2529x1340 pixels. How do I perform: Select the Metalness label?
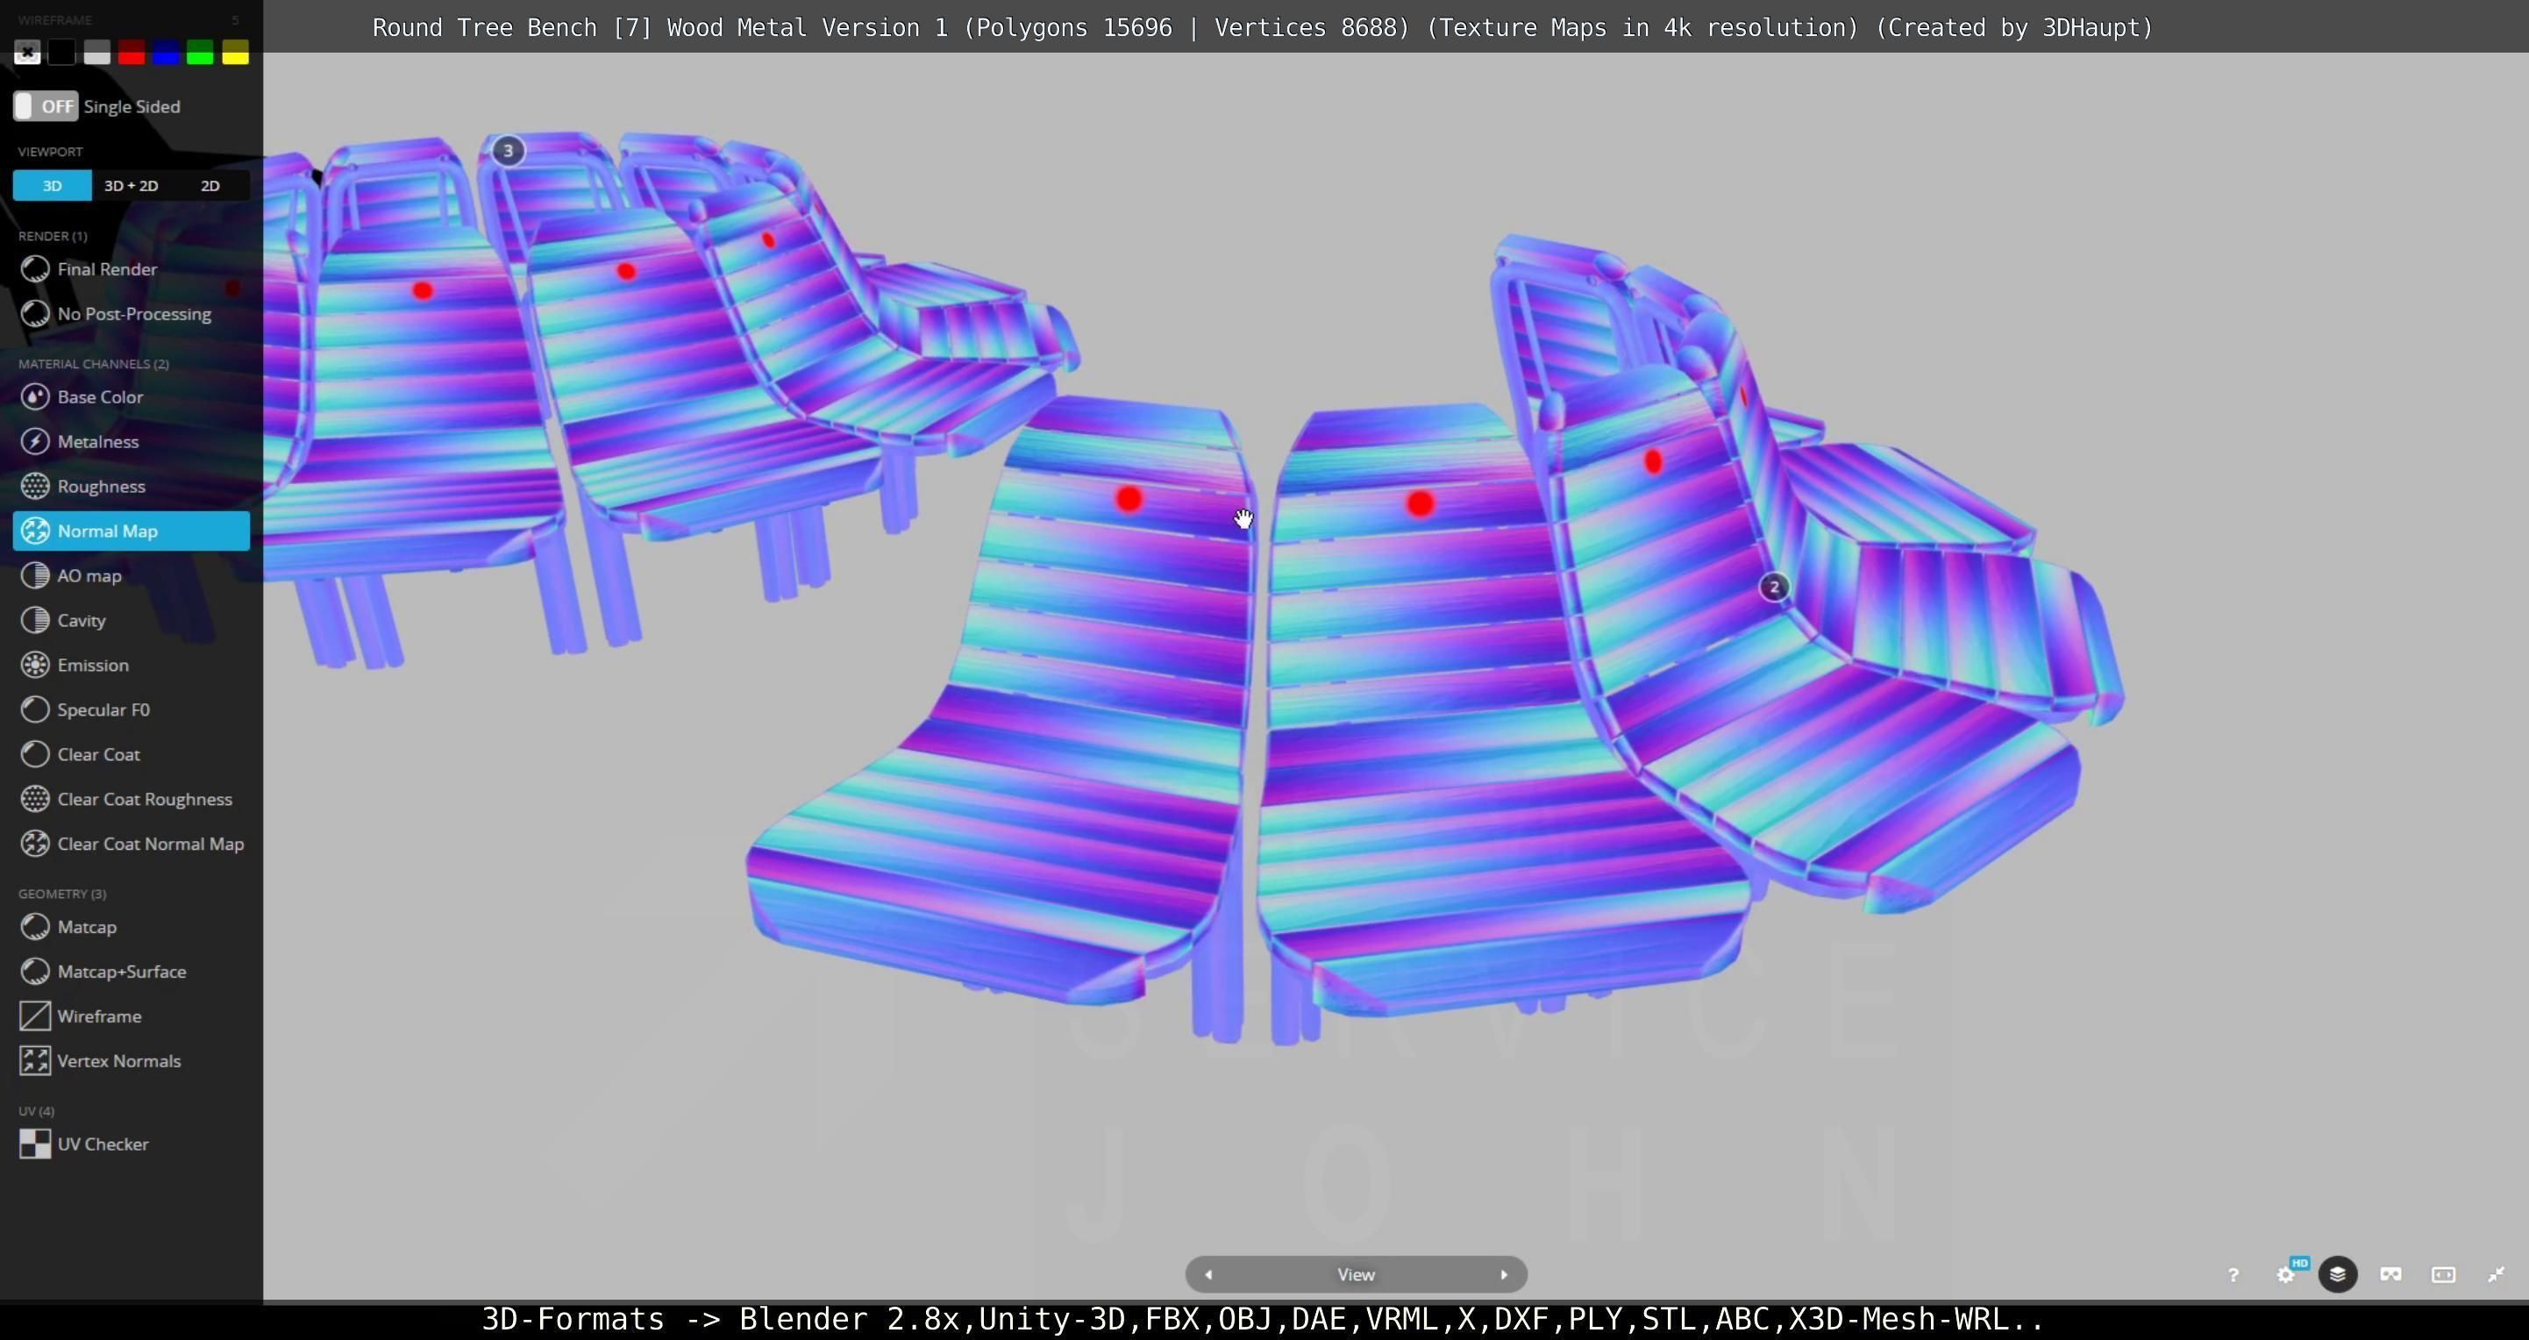(x=98, y=442)
